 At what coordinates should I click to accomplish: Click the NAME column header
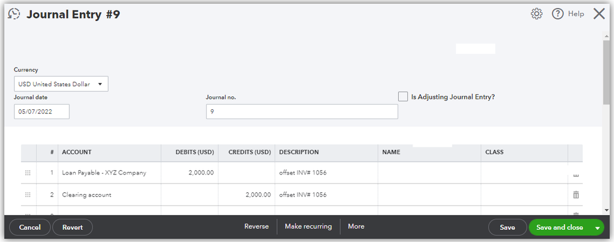[x=429, y=152]
